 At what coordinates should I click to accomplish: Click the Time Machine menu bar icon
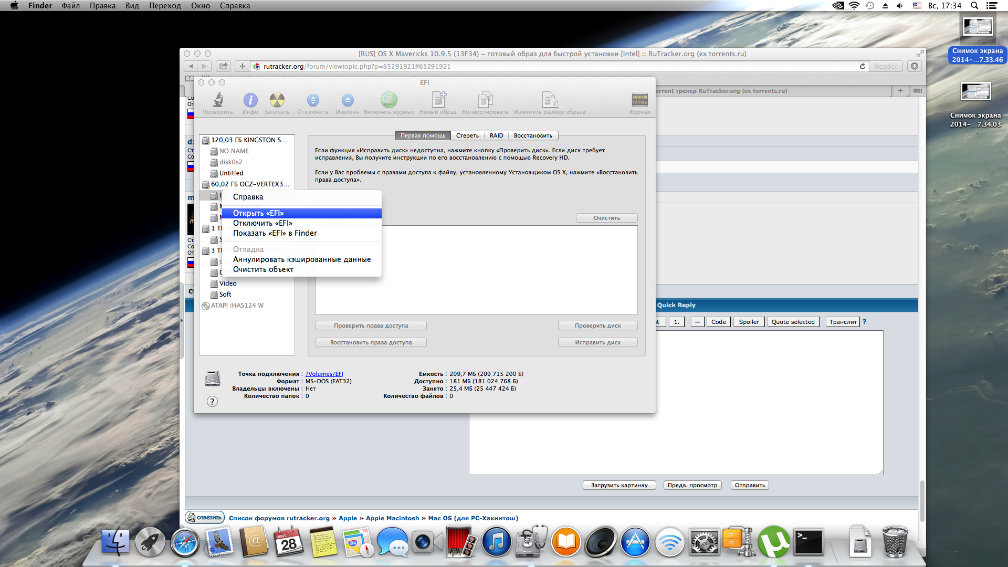point(870,6)
